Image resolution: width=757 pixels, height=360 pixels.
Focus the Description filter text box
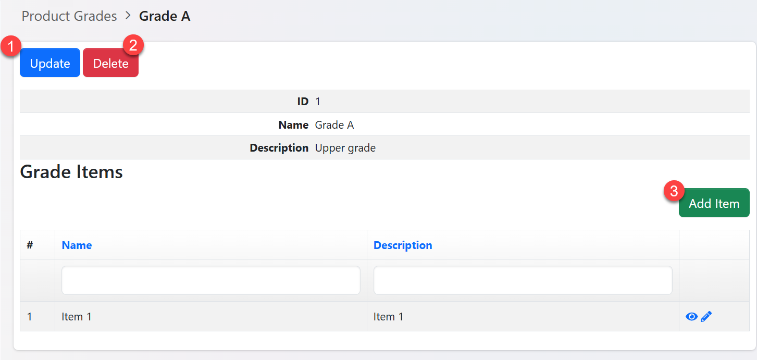(x=523, y=280)
